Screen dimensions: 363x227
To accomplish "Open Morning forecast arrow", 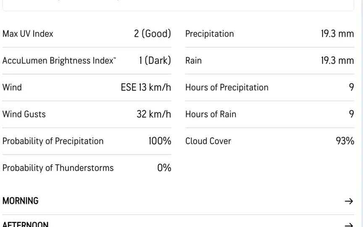I will tap(349, 201).
